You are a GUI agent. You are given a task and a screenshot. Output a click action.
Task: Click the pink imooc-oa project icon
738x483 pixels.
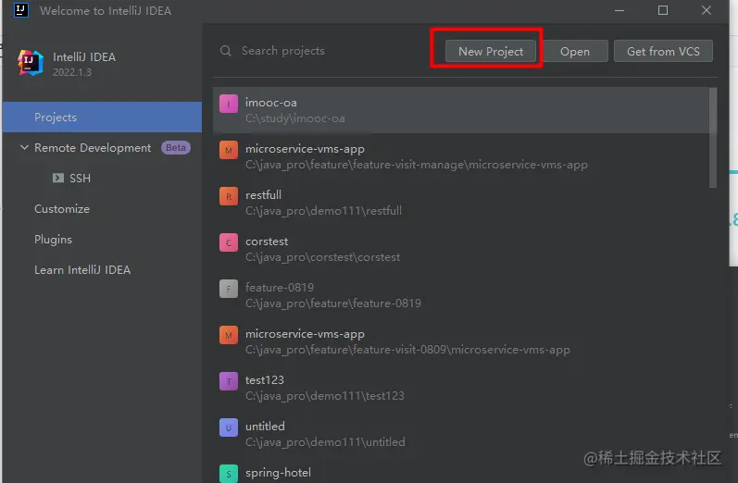pyautogui.click(x=229, y=104)
